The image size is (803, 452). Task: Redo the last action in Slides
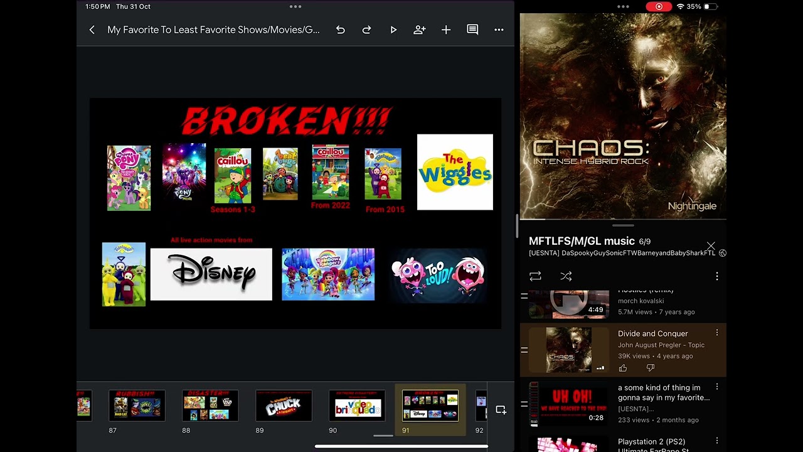366,30
